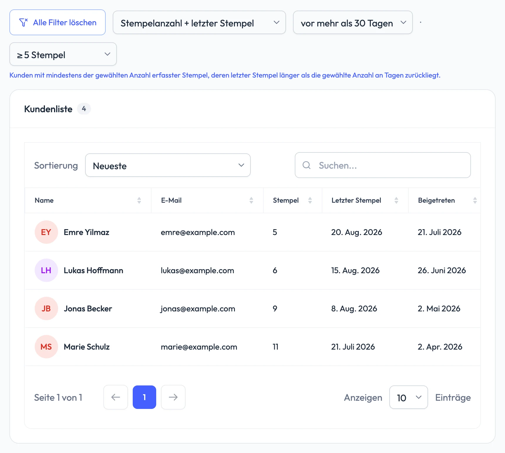505x453 pixels.
Task: Click joined date 26. Juni 2026
Action: pos(442,270)
